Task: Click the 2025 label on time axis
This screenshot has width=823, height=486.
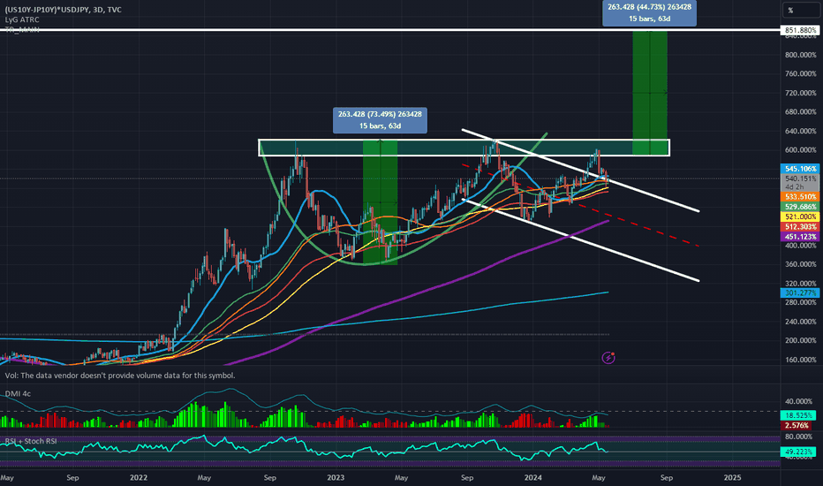Action: coord(732,477)
